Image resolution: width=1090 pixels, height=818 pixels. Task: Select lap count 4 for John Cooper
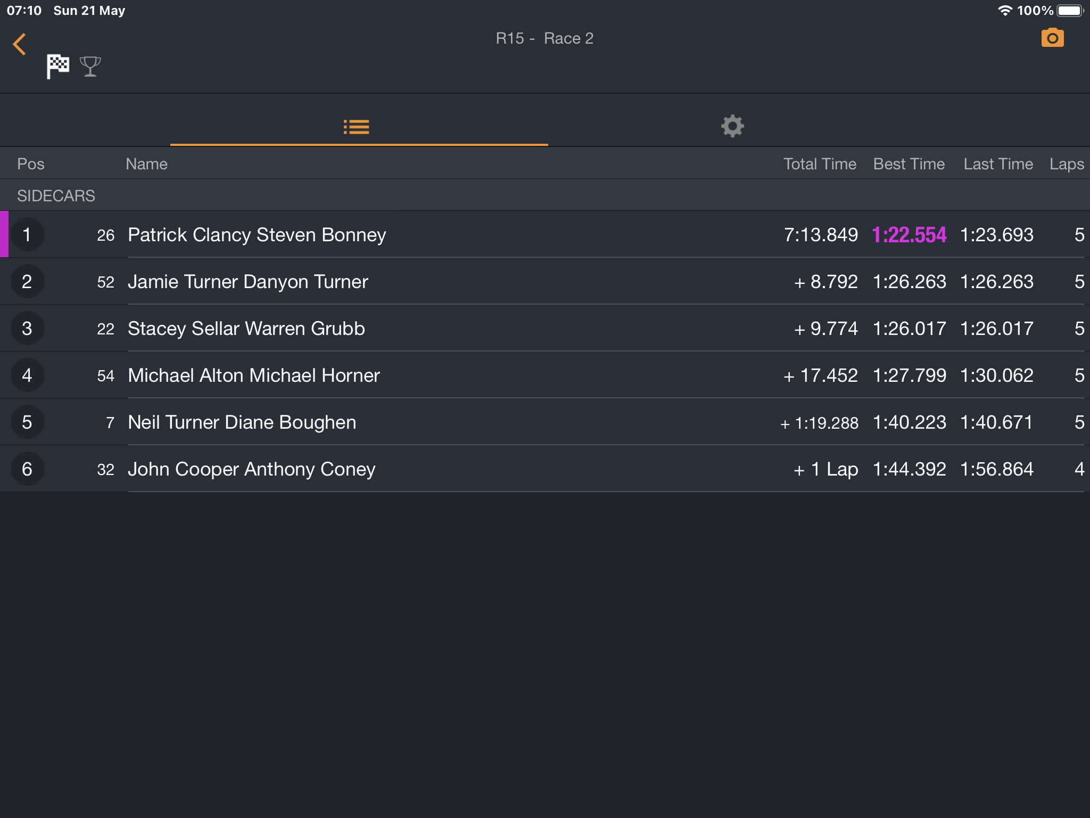pos(1079,469)
